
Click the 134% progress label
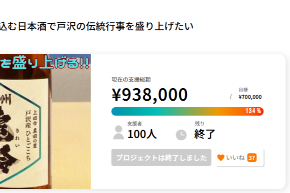(x=253, y=111)
